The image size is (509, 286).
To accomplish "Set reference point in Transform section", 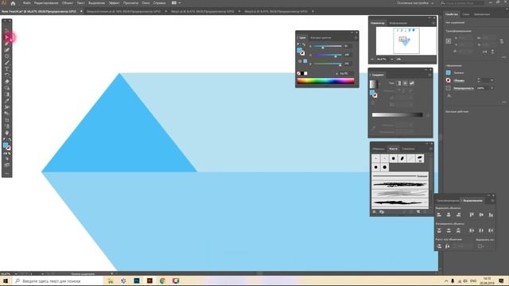I will click(x=449, y=41).
